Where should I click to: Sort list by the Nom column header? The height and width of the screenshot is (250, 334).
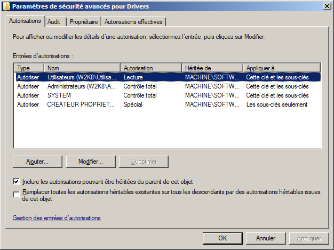point(82,68)
